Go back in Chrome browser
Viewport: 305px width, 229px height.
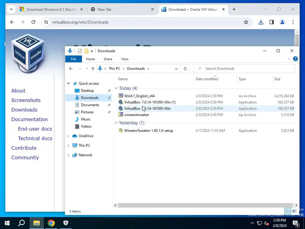click(x=12, y=22)
